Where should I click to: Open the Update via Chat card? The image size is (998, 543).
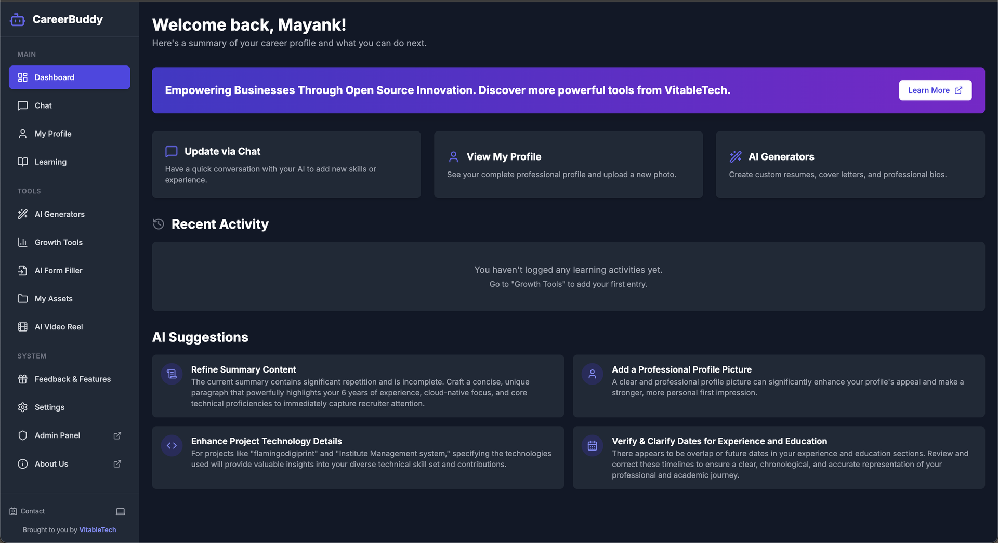click(x=286, y=164)
